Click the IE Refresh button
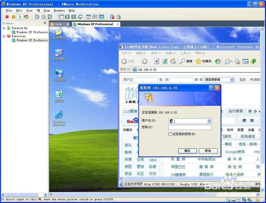The width and height of the screenshot is (266, 203). click(165, 61)
